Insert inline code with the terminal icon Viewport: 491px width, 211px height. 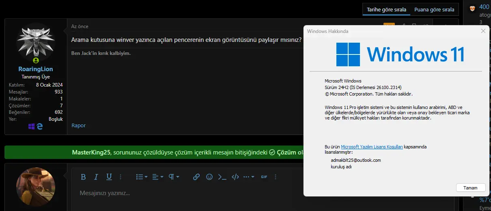222,177
